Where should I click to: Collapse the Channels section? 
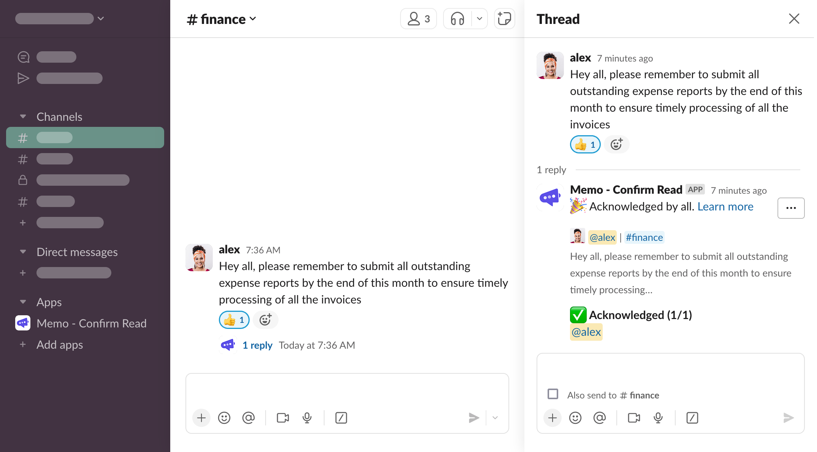[23, 117]
